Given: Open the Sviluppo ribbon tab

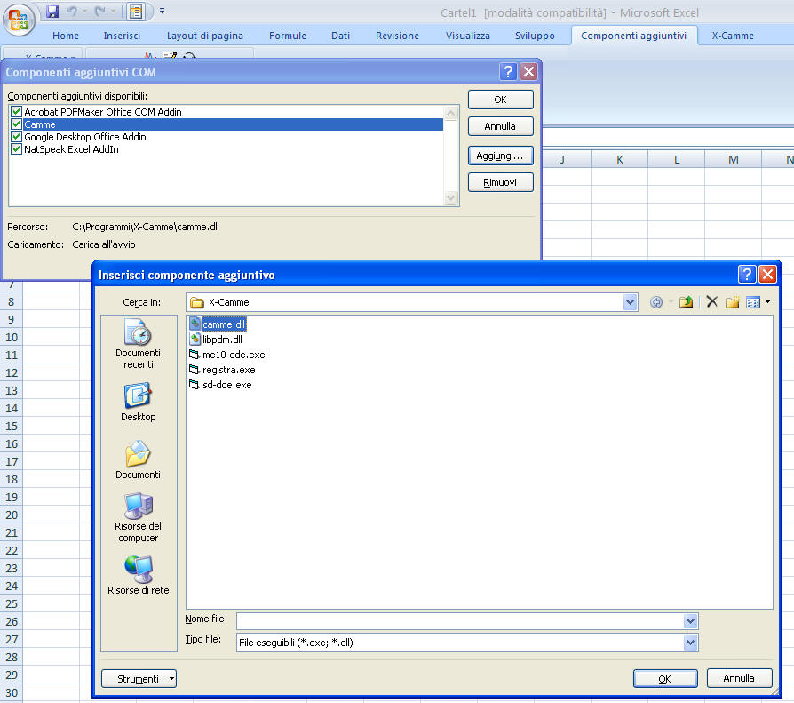Looking at the screenshot, I should tap(535, 36).
